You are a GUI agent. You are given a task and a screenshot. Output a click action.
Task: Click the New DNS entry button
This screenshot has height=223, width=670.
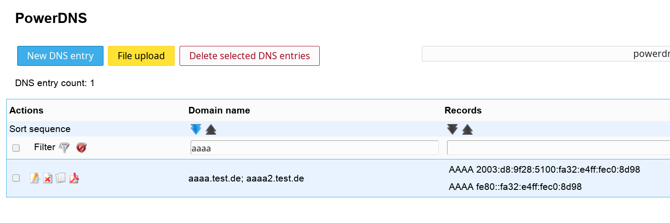coord(60,56)
